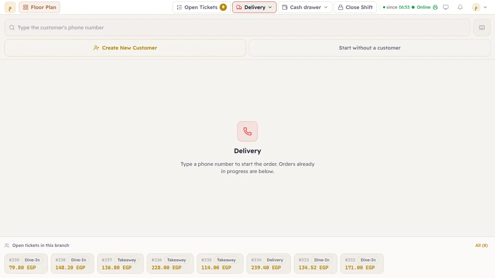Click the red phone icon above Delivery
The image size is (495, 278).
[x=247, y=131]
